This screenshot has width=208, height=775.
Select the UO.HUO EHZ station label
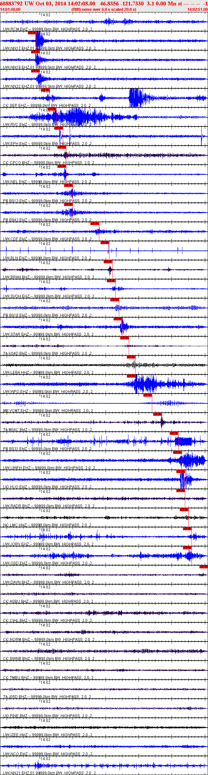pyautogui.click(x=15, y=487)
